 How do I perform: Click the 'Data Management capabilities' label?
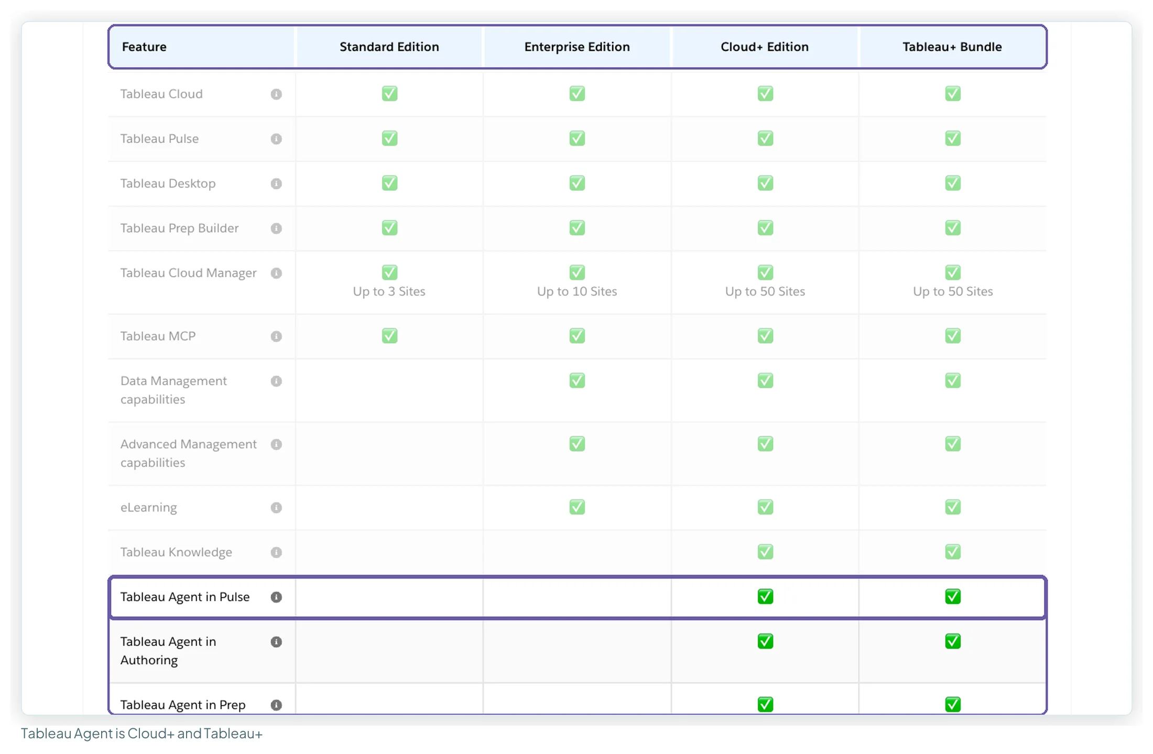pyautogui.click(x=173, y=390)
